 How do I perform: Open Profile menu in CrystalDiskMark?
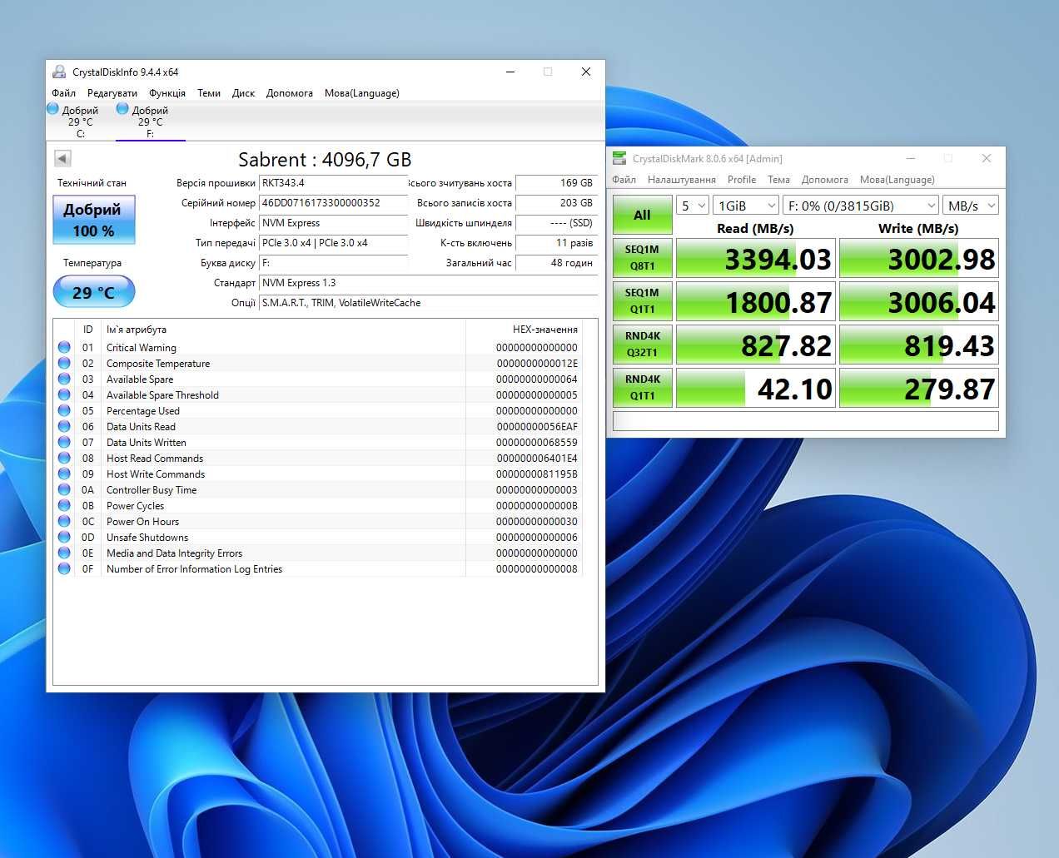coord(742,180)
